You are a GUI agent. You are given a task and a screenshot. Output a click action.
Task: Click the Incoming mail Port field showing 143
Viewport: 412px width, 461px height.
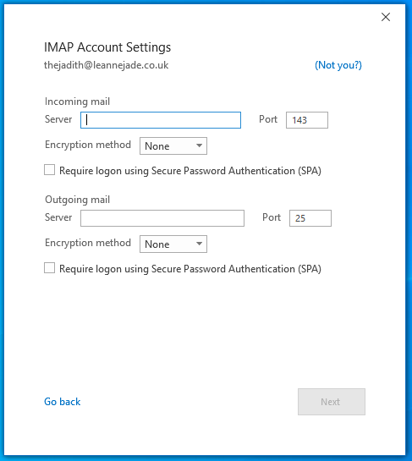pos(307,120)
